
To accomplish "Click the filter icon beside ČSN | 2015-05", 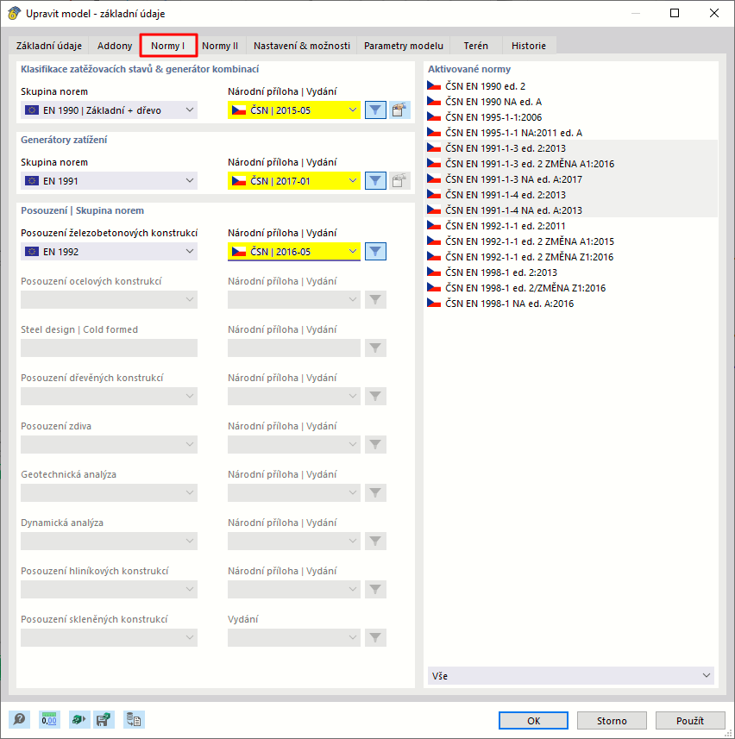I will tap(375, 110).
